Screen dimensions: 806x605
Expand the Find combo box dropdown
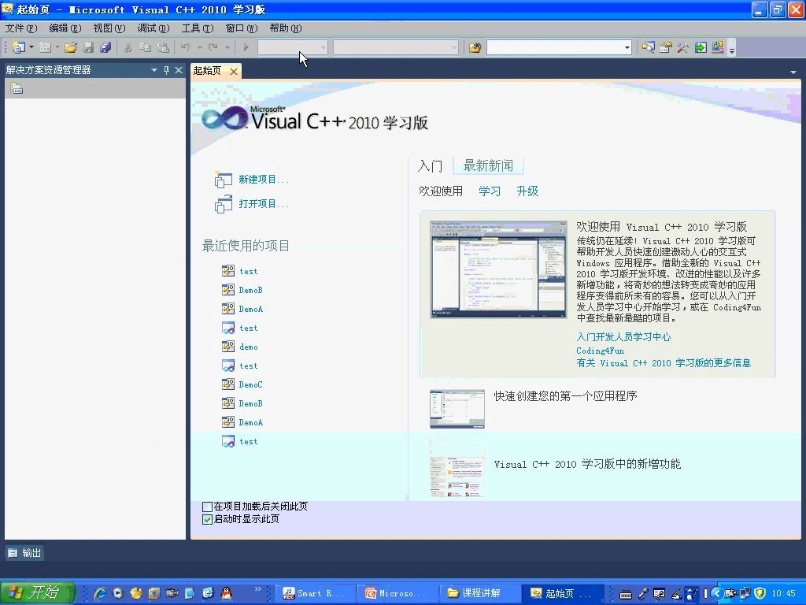click(627, 48)
